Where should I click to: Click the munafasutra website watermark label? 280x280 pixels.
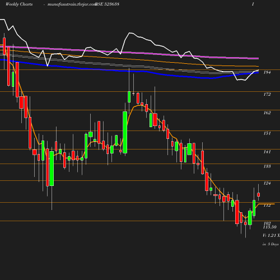click(x=72, y=4)
